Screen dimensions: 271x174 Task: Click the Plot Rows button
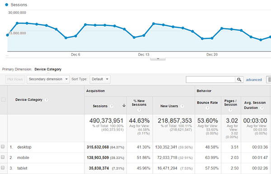[15, 80]
